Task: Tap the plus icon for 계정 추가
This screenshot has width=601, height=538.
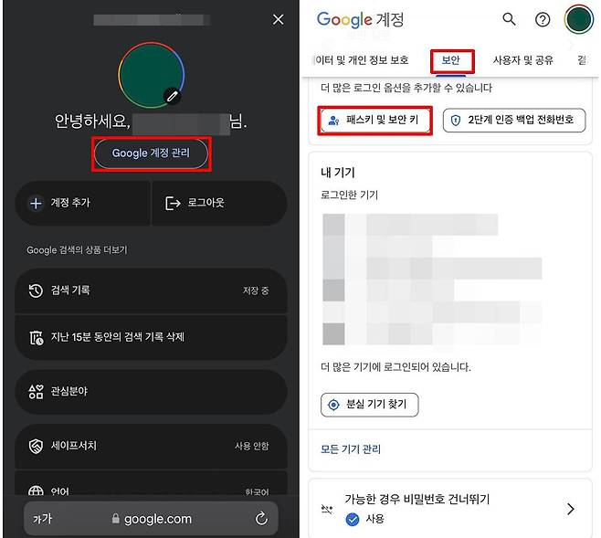Action: point(36,203)
